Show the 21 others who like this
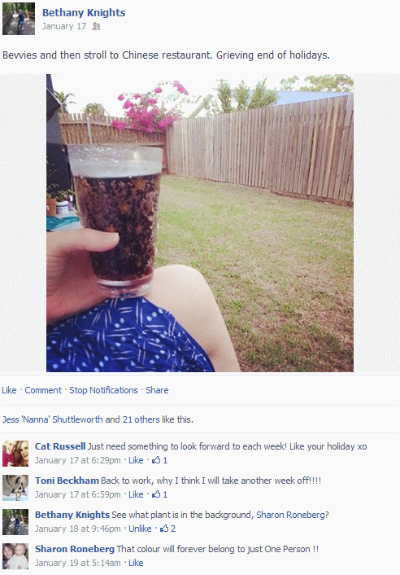400x575 pixels. [141, 419]
